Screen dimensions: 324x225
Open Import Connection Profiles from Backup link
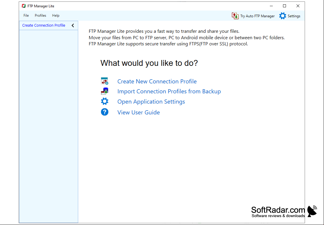[x=169, y=91]
